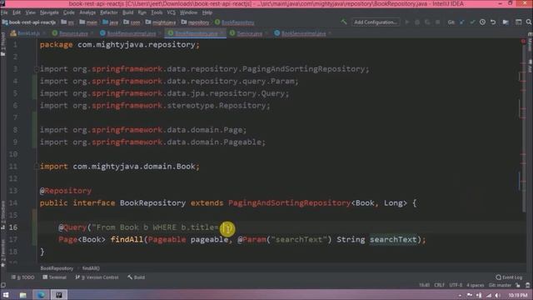The image size is (533, 300).
Task: Open the Add Configuration dropdown
Action: pos(376,22)
